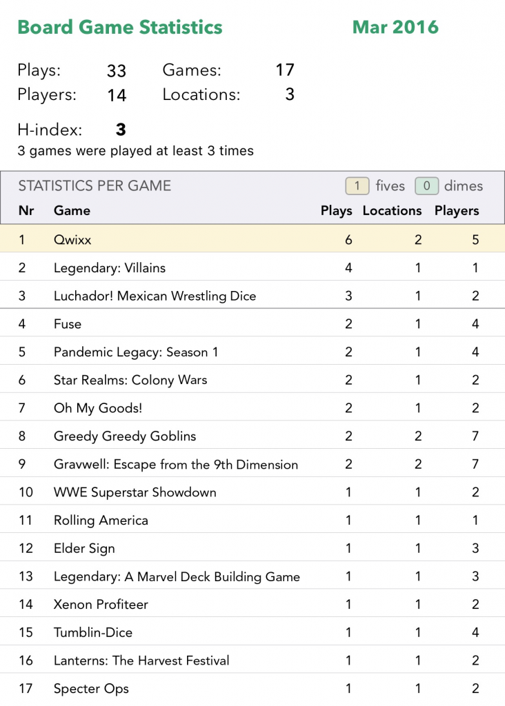Open Star Realms: Colony Wars
This screenshot has height=706, width=505.
click(x=130, y=380)
